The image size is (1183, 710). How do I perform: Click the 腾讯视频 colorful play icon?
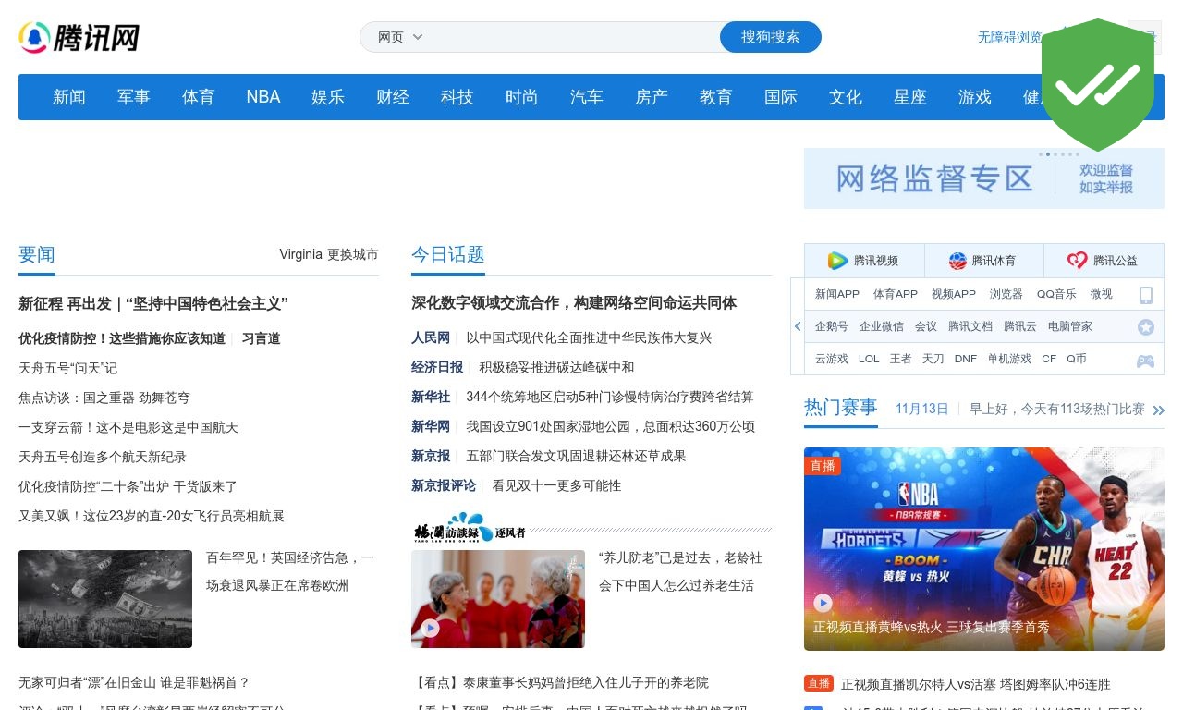tap(837, 261)
